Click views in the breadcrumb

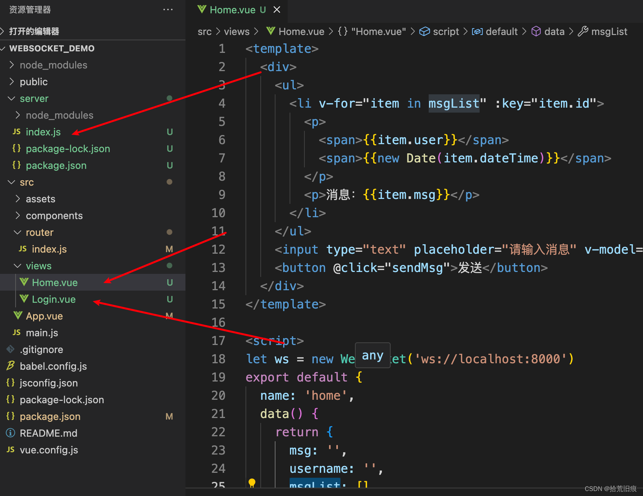coord(237,32)
